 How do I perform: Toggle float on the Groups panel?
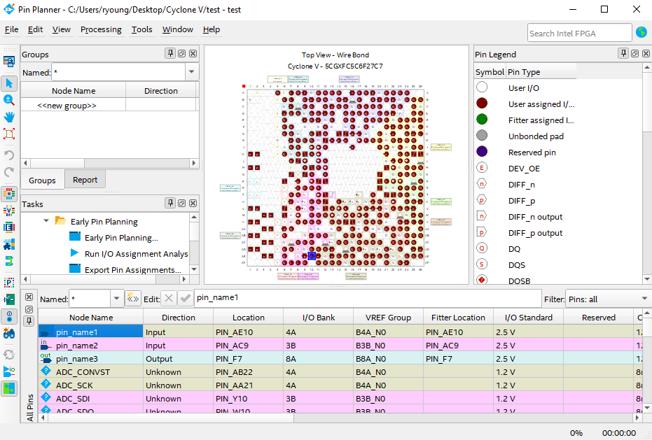181,54
